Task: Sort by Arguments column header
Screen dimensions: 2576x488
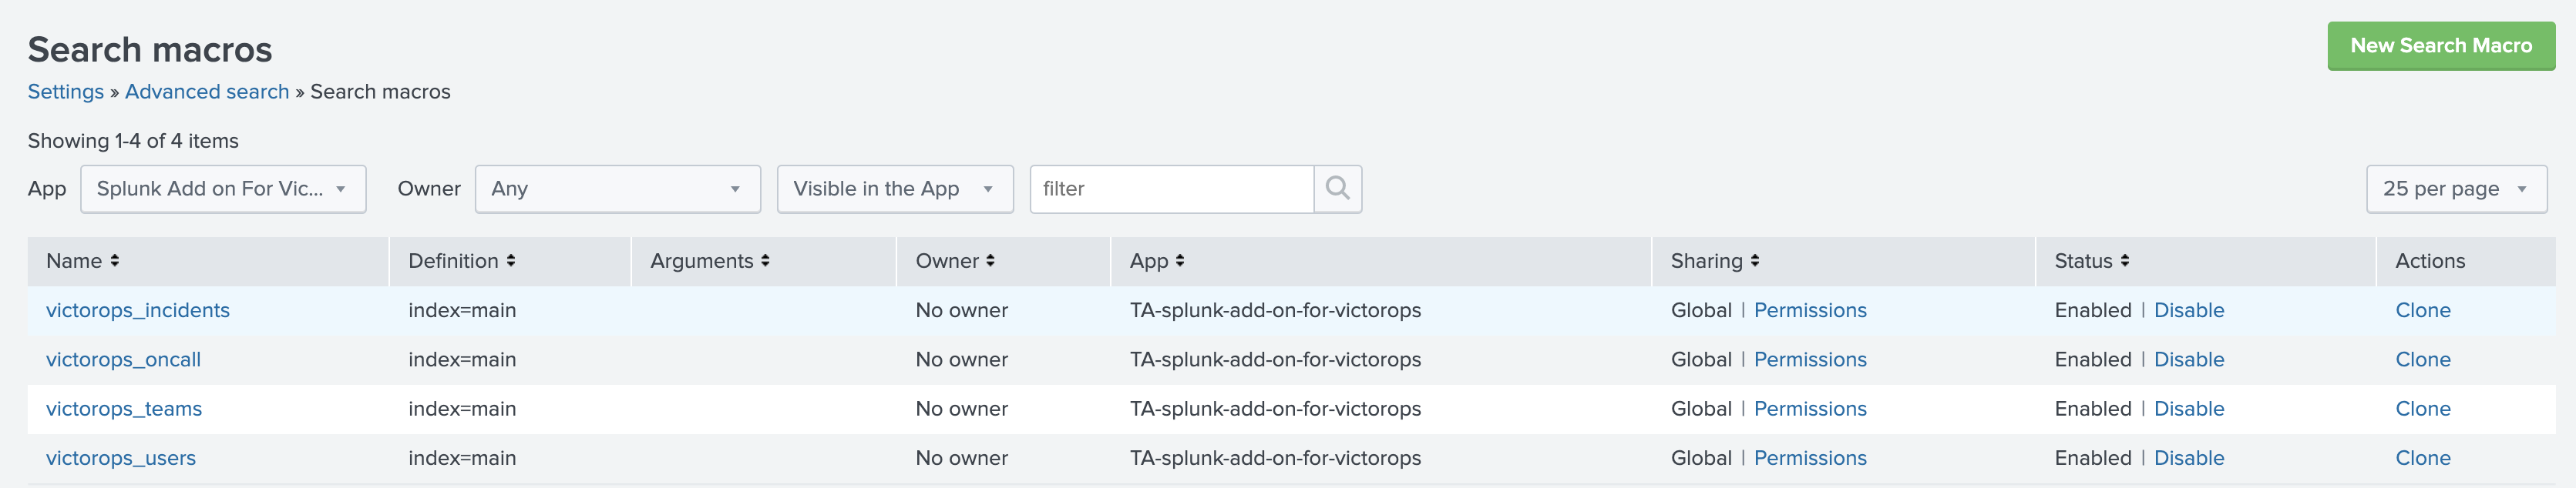Action: pos(709,260)
